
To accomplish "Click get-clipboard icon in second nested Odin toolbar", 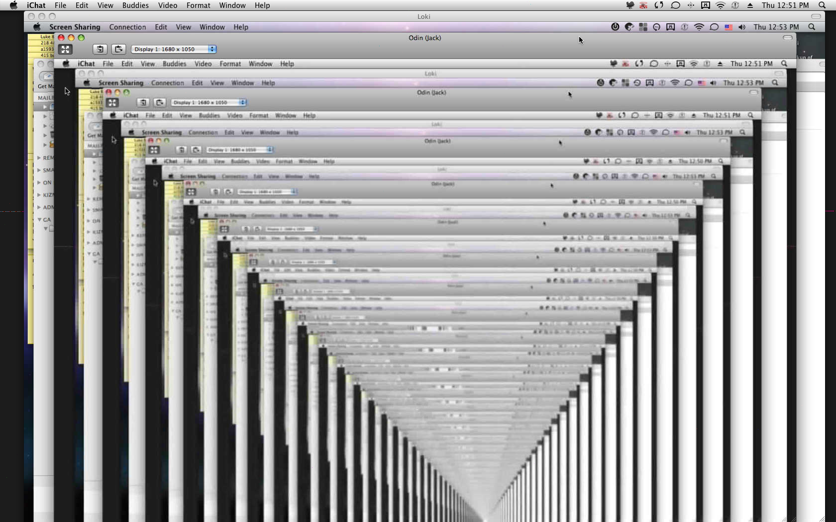I will [x=143, y=102].
